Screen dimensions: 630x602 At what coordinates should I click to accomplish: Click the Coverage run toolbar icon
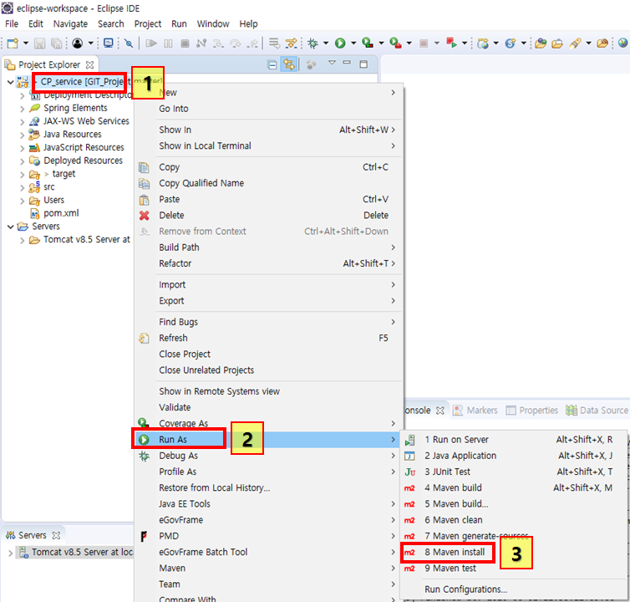[x=368, y=43]
